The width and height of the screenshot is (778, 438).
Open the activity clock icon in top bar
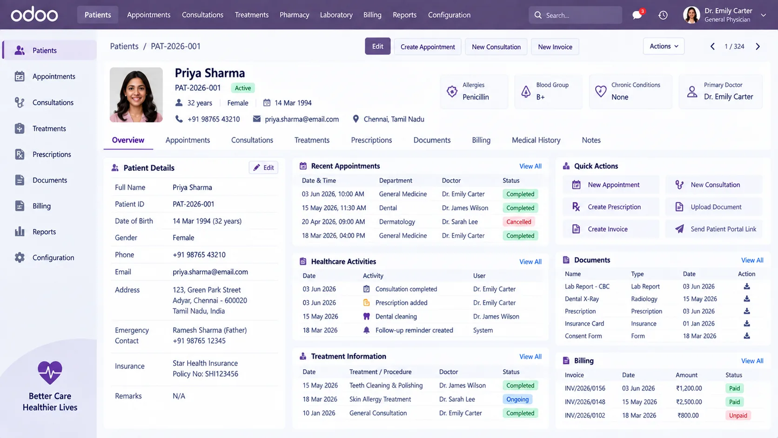pyautogui.click(x=663, y=15)
